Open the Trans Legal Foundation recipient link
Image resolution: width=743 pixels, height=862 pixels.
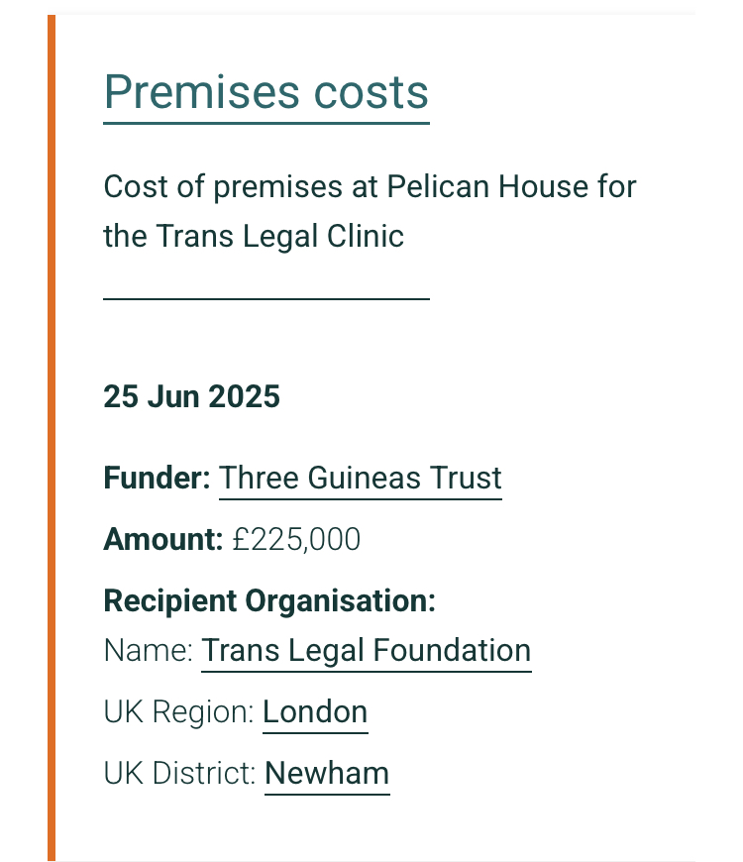click(366, 651)
